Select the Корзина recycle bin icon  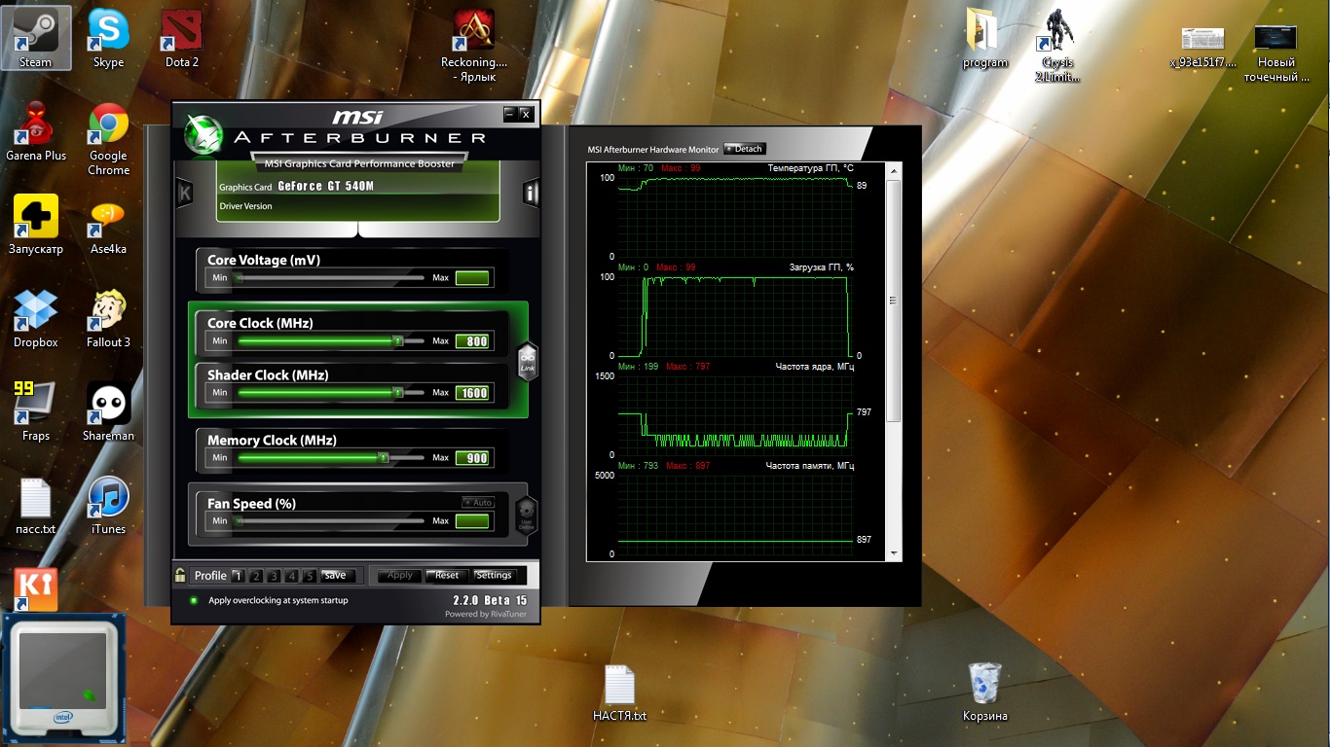[985, 692]
